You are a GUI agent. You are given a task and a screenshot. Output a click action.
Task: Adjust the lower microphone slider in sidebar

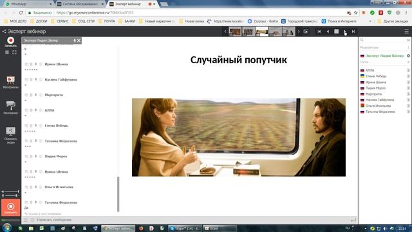coord(10,195)
